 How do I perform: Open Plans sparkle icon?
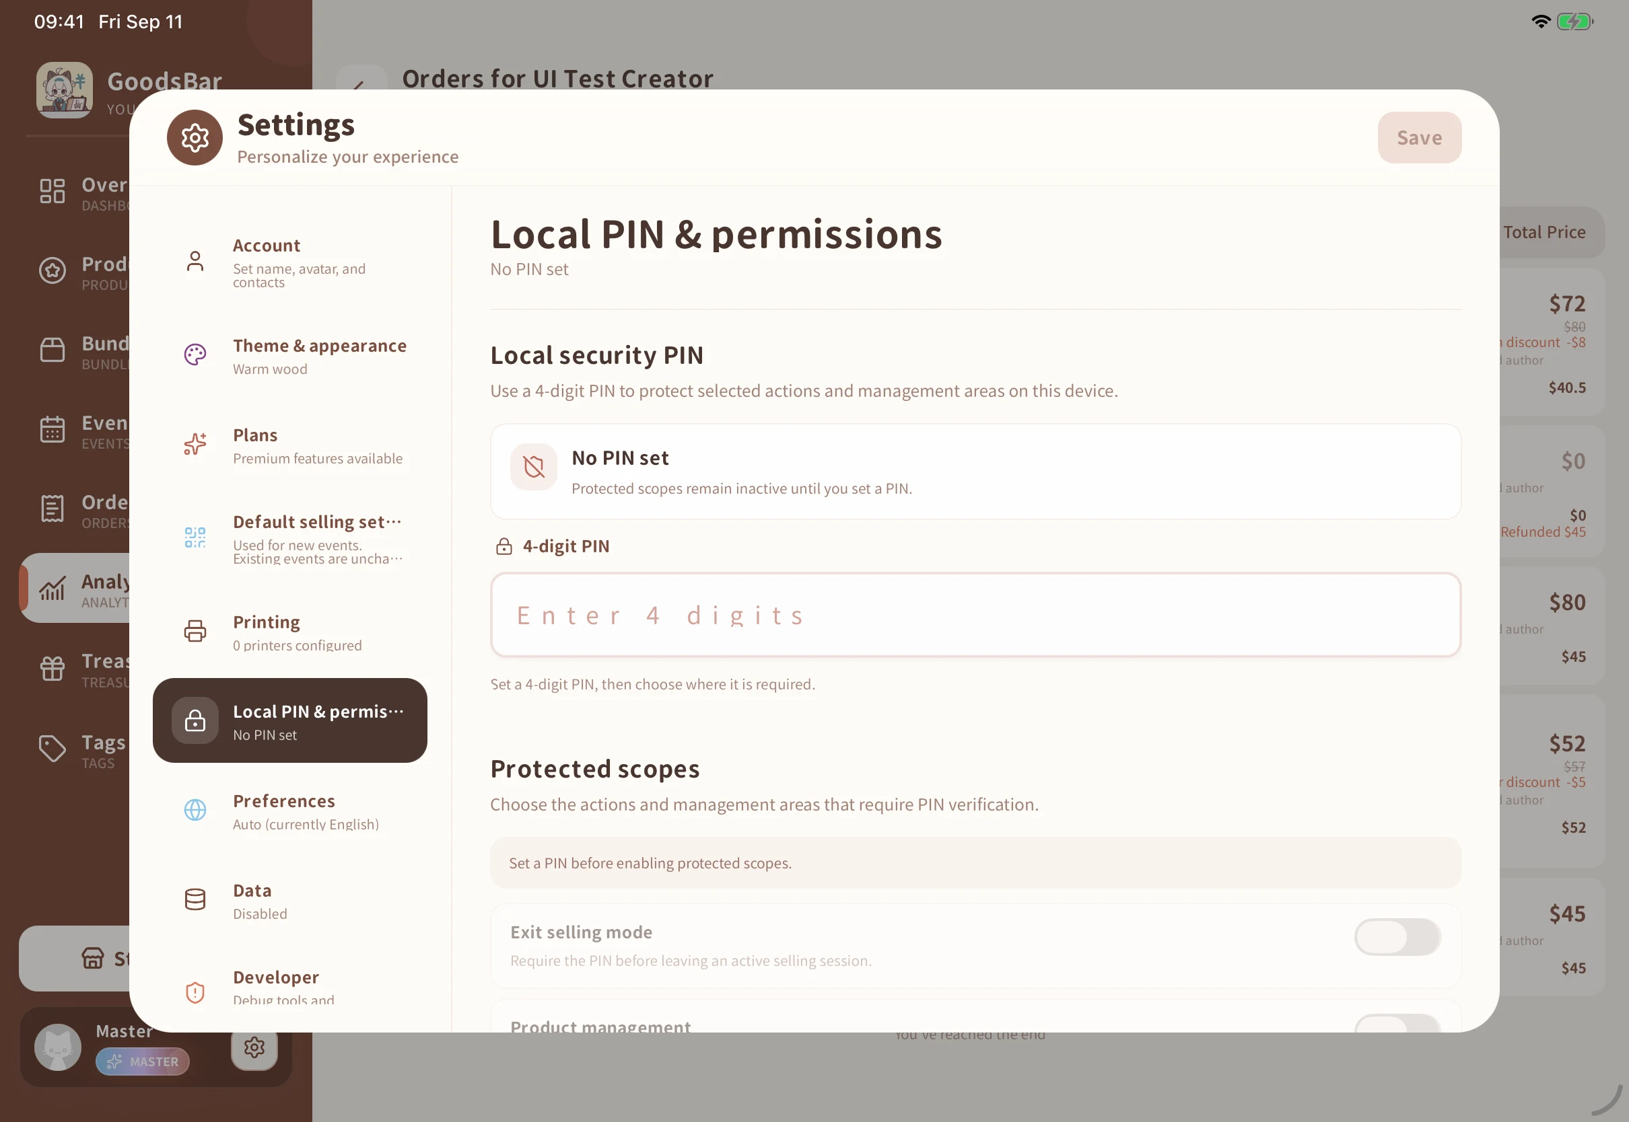195,445
